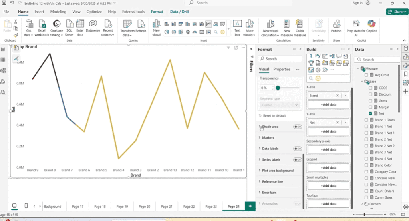Select the R script visual icon
This screenshot has width=409, height=221.
(x=311, y=56)
